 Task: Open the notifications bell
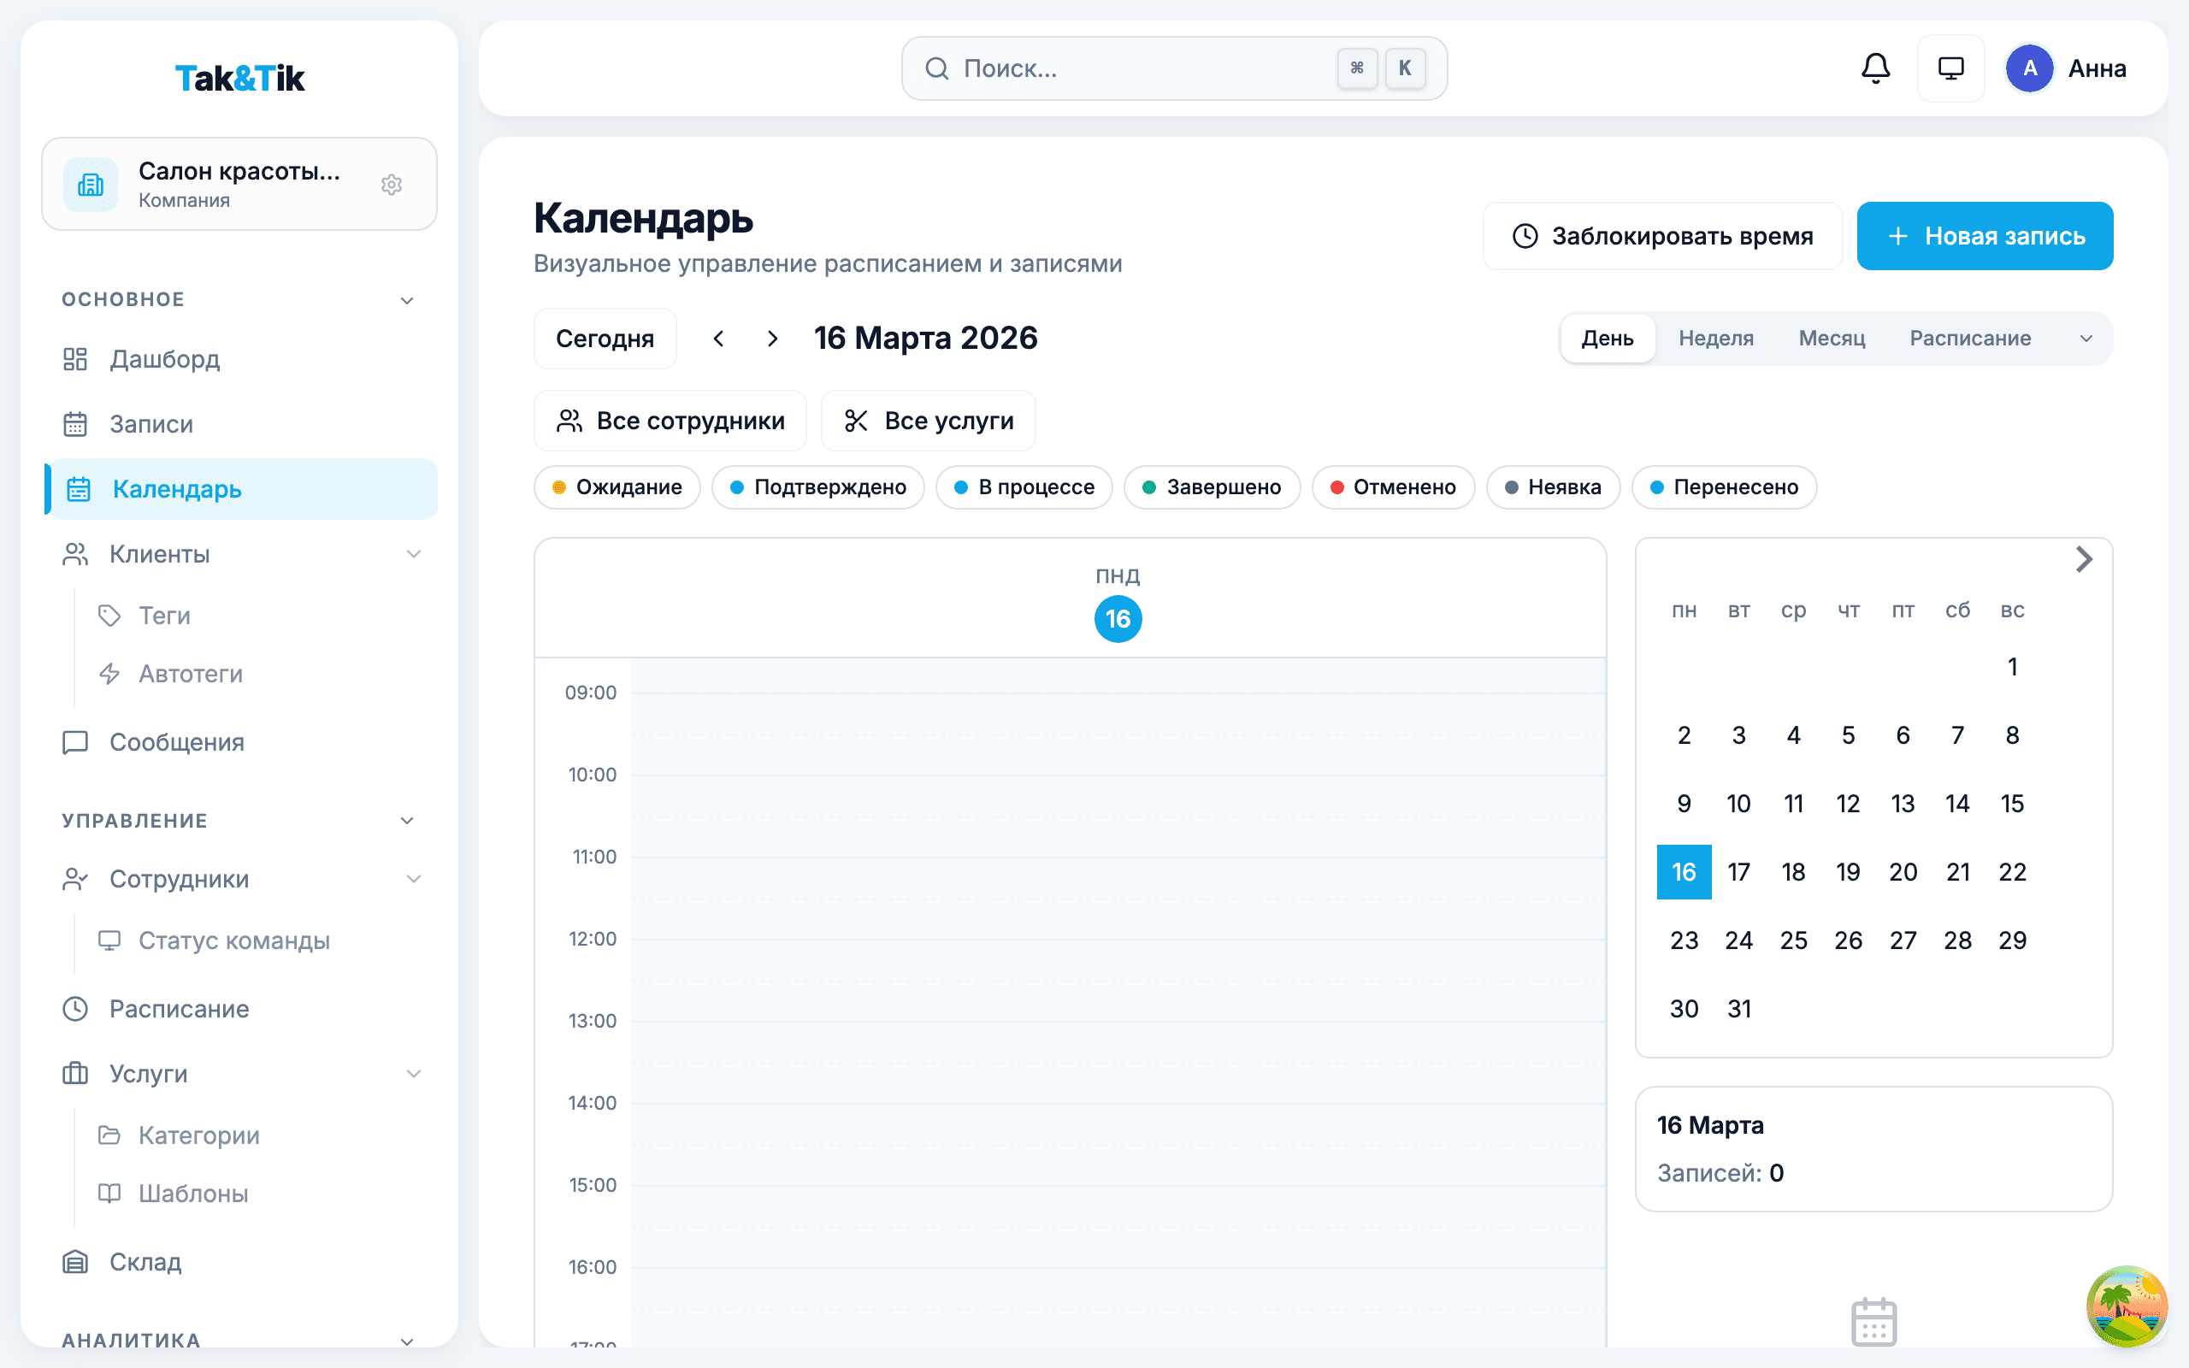click(x=1875, y=68)
